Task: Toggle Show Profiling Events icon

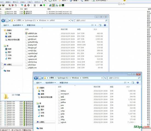Action: click(63, 5)
